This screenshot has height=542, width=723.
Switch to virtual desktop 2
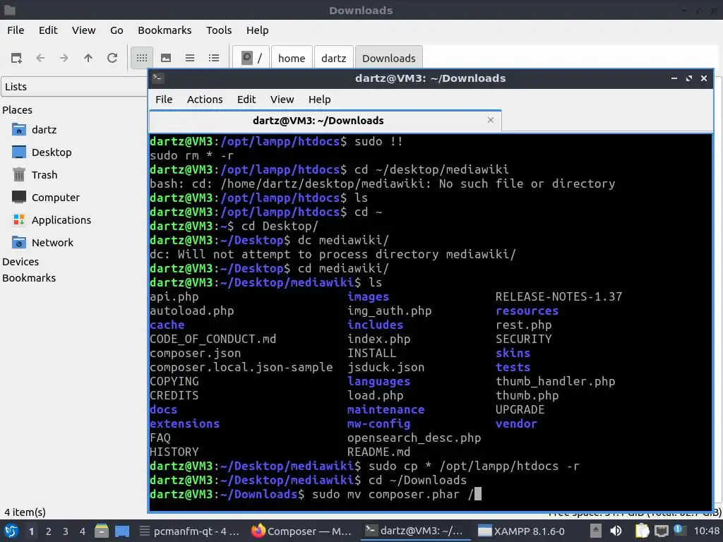(x=49, y=531)
